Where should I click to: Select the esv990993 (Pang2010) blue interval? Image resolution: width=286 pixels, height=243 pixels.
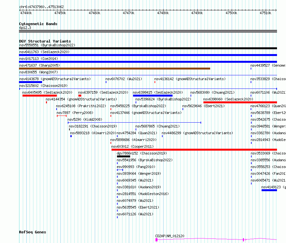tap(120, 170)
